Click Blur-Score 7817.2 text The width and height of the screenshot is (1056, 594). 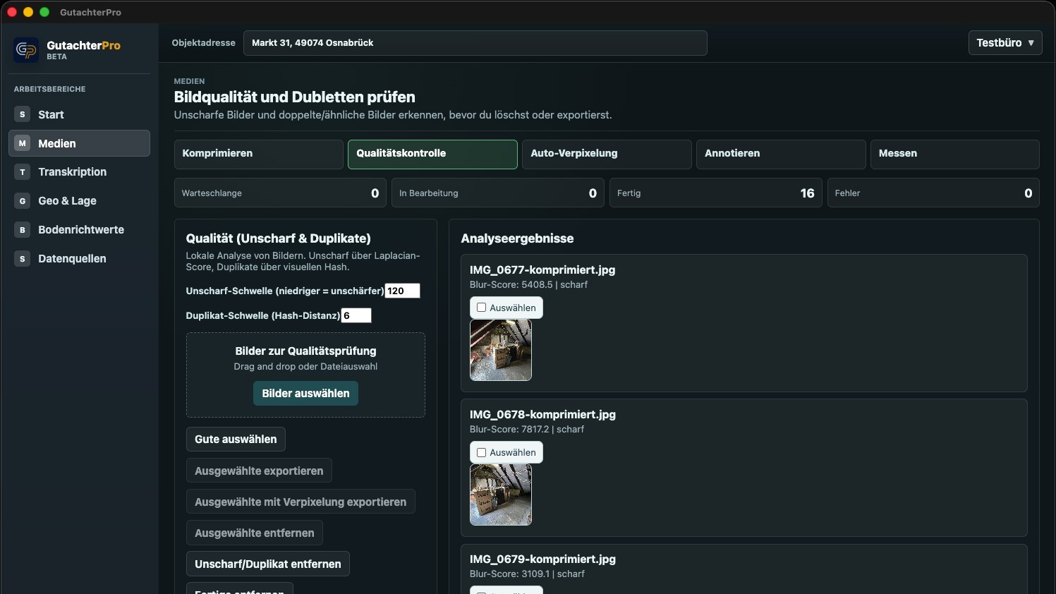point(527,430)
